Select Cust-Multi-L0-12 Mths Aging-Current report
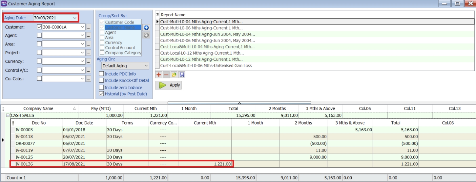The image size is (476, 182). (201, 59)
